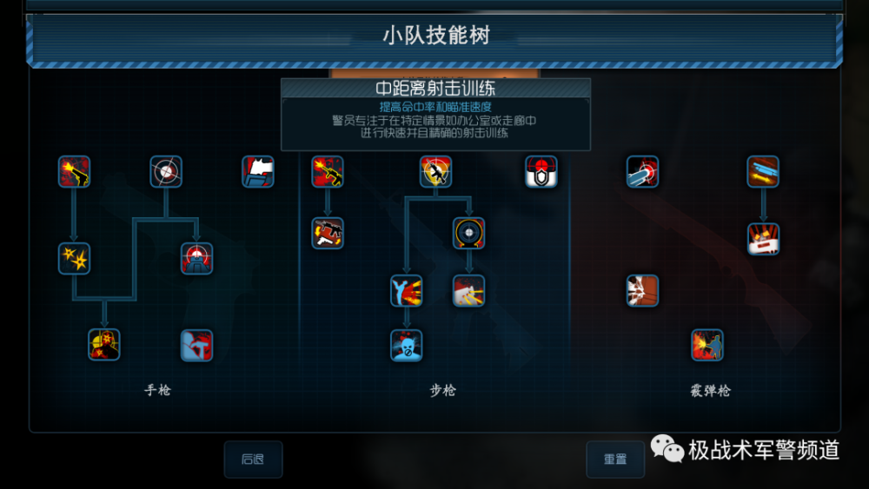Select the round scope target rifle skill
The width and height of the screenshot is (869, 489).
tap(469, 233)
